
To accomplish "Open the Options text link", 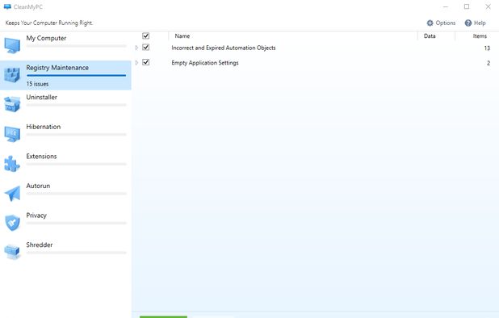I will pyautogui.click(x=446, y=23).
